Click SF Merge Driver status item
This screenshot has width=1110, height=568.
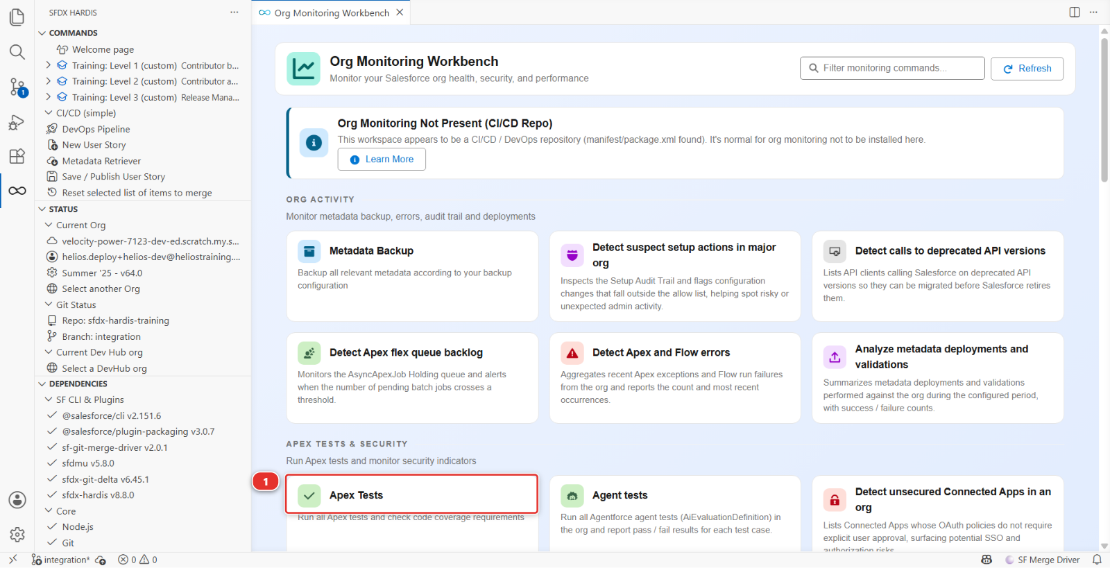pyautogui.click(x=1043, y=560)
